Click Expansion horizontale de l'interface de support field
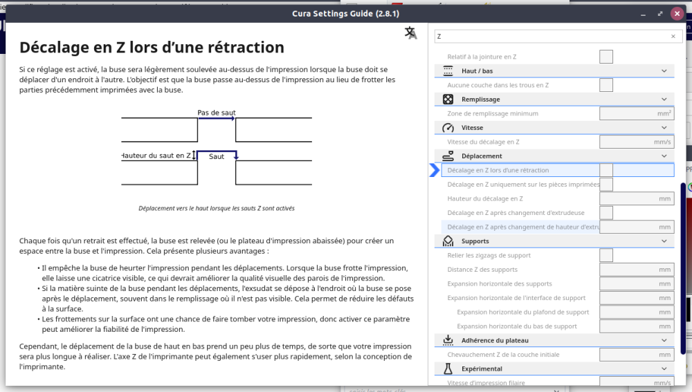Viewport: 692px width, 392px height. (x=637, y=298)
